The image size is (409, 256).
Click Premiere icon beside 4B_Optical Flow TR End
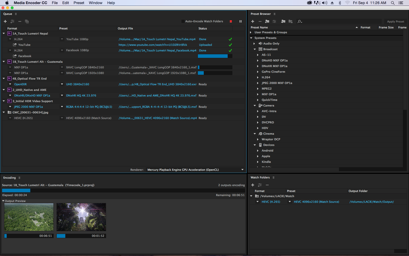pyautogui.click(x=9, y=79)
